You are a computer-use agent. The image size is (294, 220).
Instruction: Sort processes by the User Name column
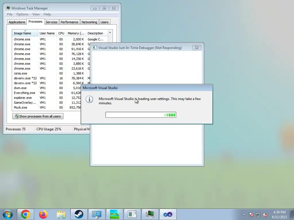(x=47, y=33)
